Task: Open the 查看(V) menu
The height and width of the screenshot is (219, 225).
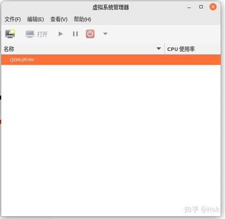Action: coord(59,19)
